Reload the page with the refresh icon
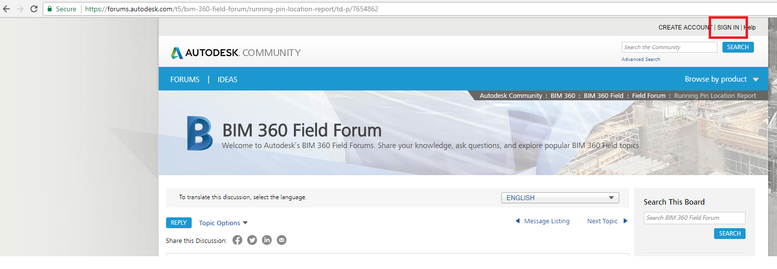 [34, 9]
